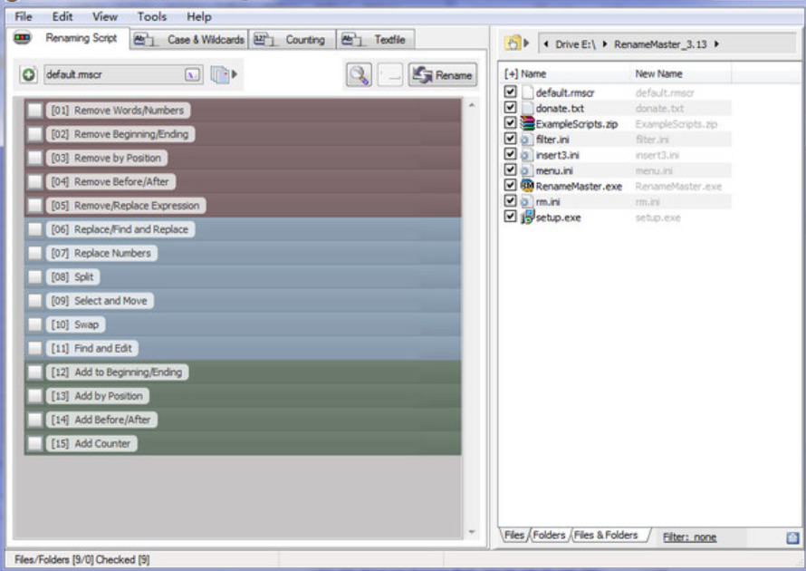Select the insert3.ini file name
Screen dimensions: 806x571
[x=557, y=155]
